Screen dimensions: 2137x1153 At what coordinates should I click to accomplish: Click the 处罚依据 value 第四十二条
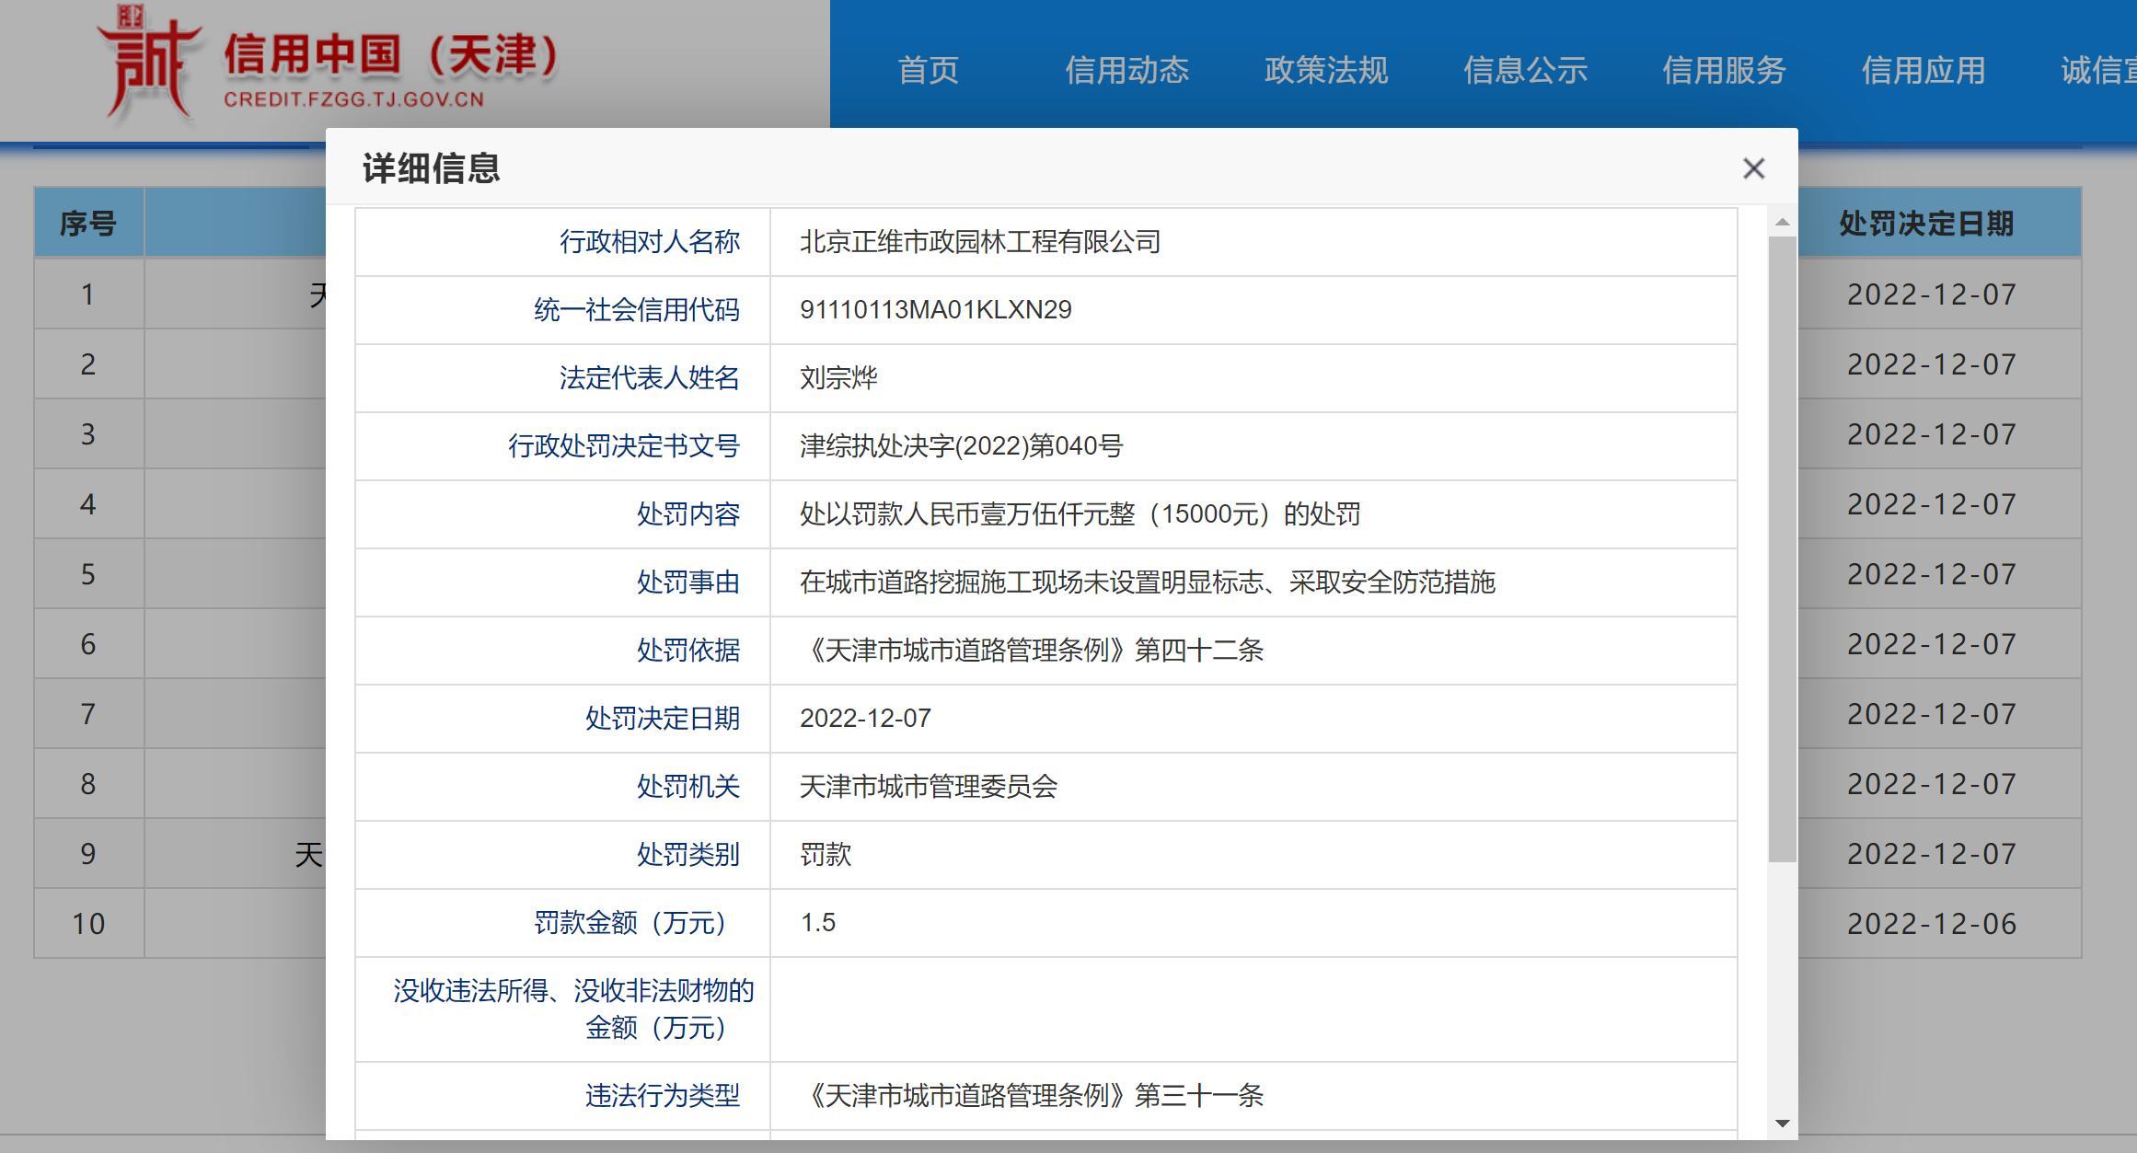click(1032, 651)
